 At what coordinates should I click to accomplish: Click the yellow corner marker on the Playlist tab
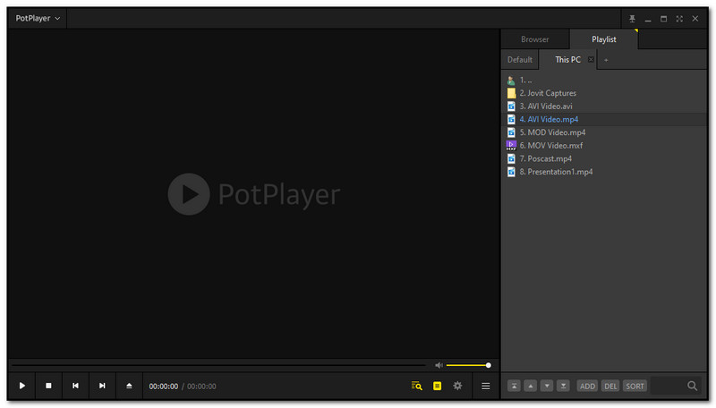click(635, 30)
